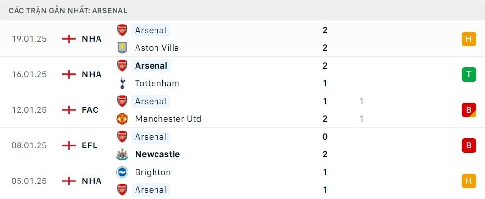Click Arsenal crest in 19.01.25 match
The width and height of the screenshot is (485, 199).
122,30
